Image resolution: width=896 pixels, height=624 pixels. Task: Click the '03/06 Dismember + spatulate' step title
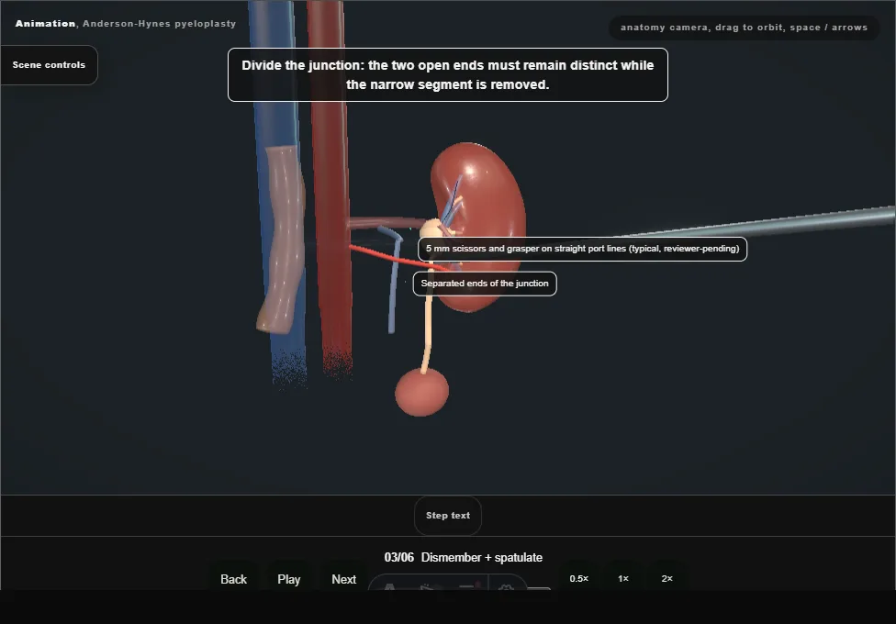[x=464, y=558]
